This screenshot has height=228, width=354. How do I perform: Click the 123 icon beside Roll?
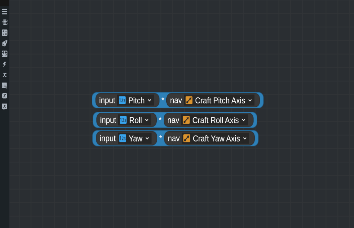click(x=123, y=120)
